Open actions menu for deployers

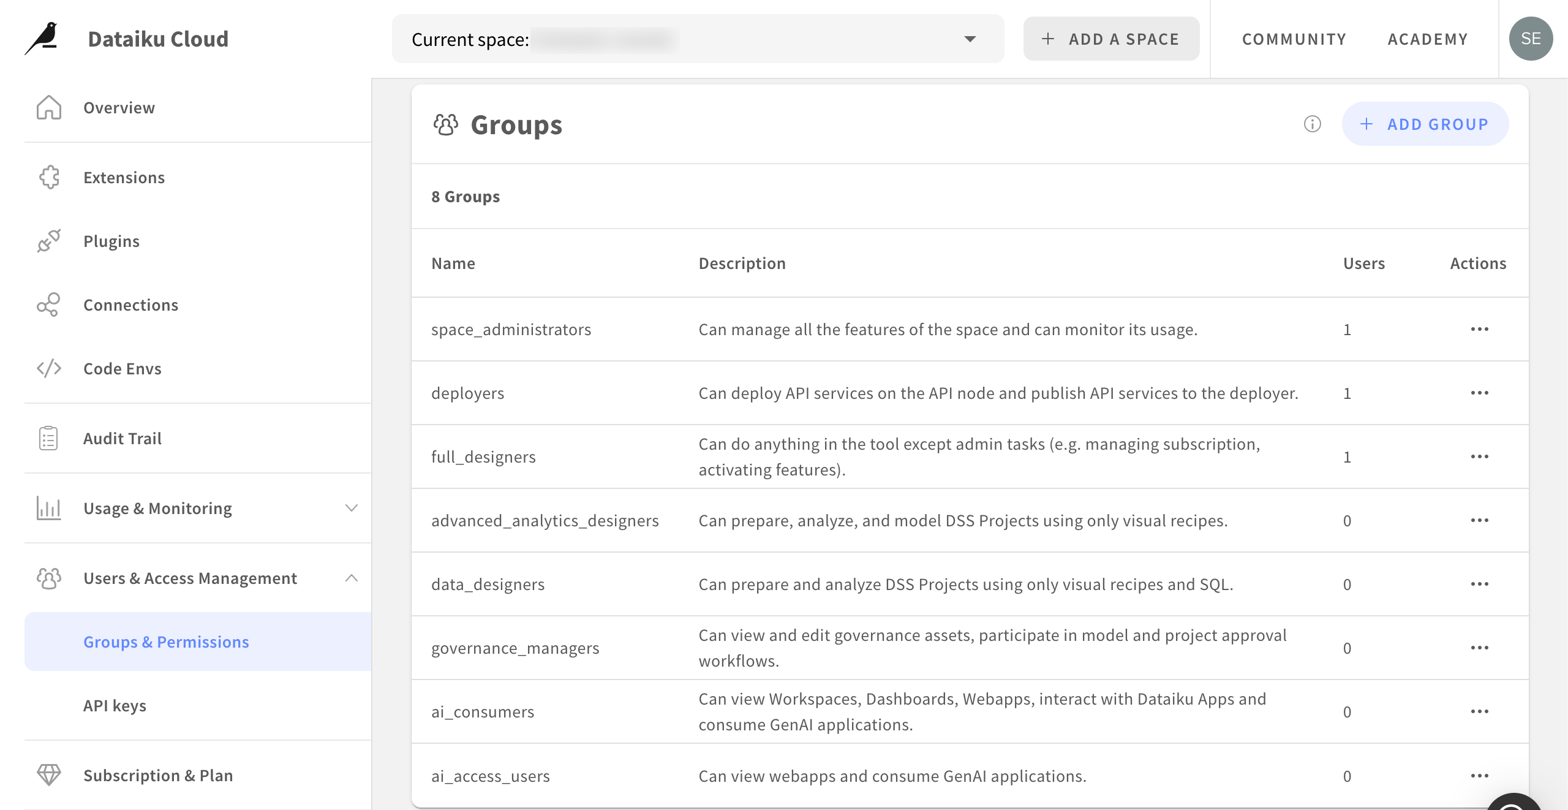point(1480,393)
